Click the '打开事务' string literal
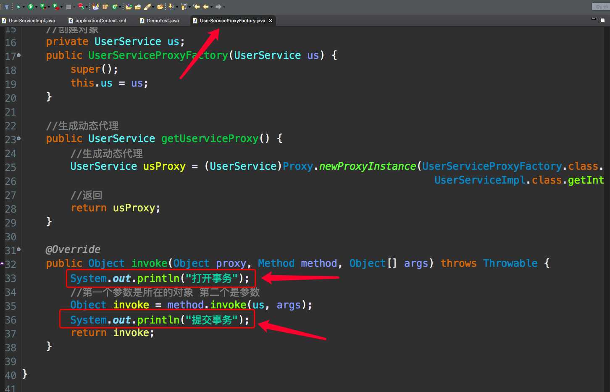The image size is (610, 392). 212,279
